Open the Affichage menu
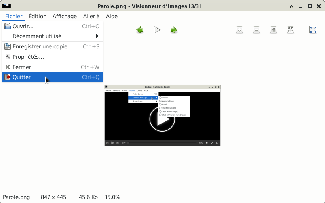Screen dimensions: 325x203 point(65,16)
